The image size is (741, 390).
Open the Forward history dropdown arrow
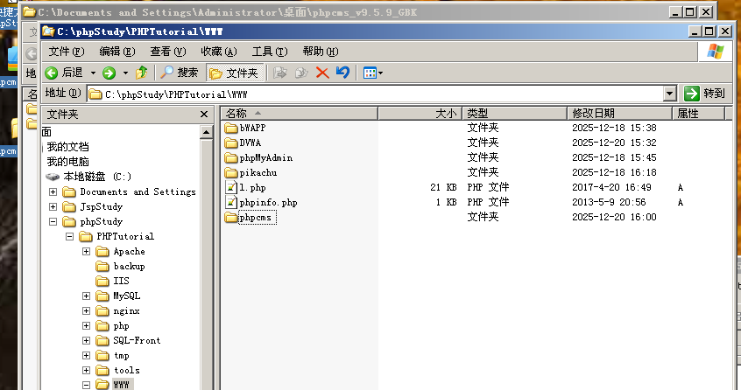click(x=125, y=73)
